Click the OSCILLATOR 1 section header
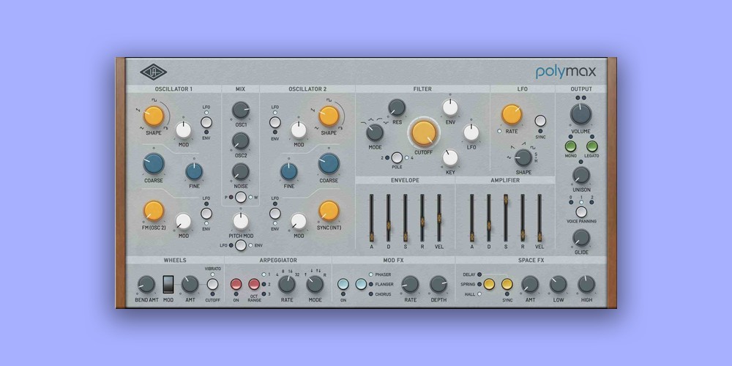The image size is (732, 366). (173, 89)
